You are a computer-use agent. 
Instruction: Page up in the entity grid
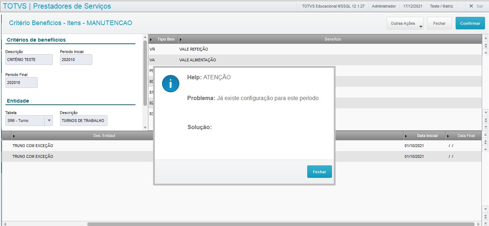[x=486, y=142]
